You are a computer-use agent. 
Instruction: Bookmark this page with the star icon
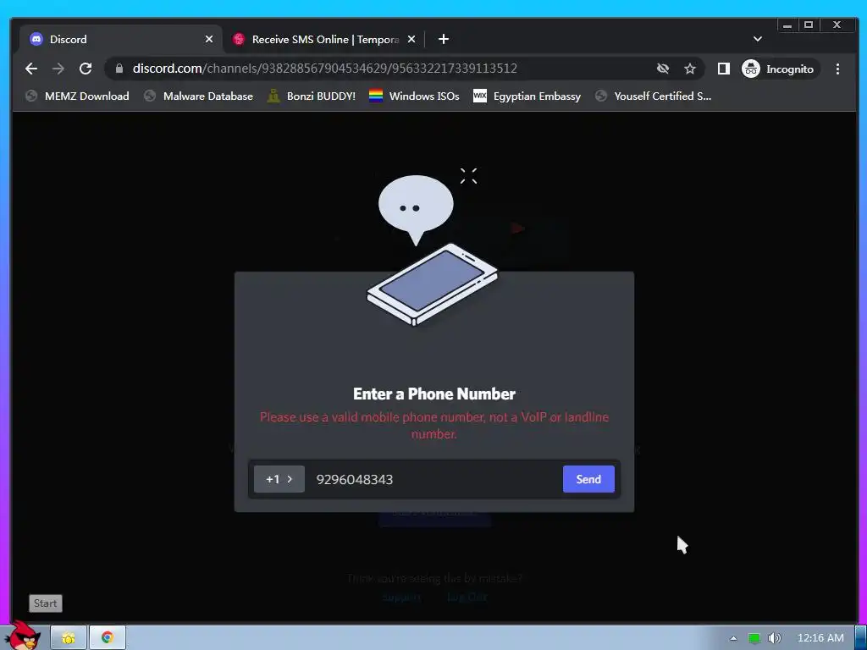[x=689, y=69]
